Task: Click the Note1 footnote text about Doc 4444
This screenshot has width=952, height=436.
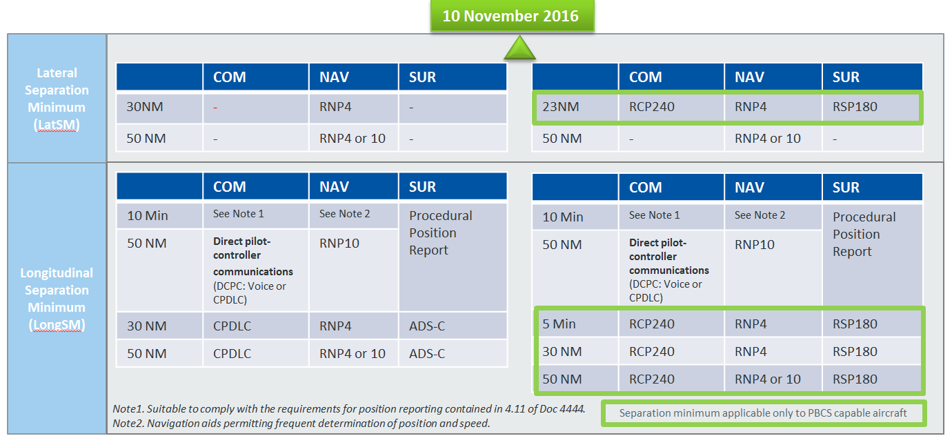Action: (x=348, y=408)
